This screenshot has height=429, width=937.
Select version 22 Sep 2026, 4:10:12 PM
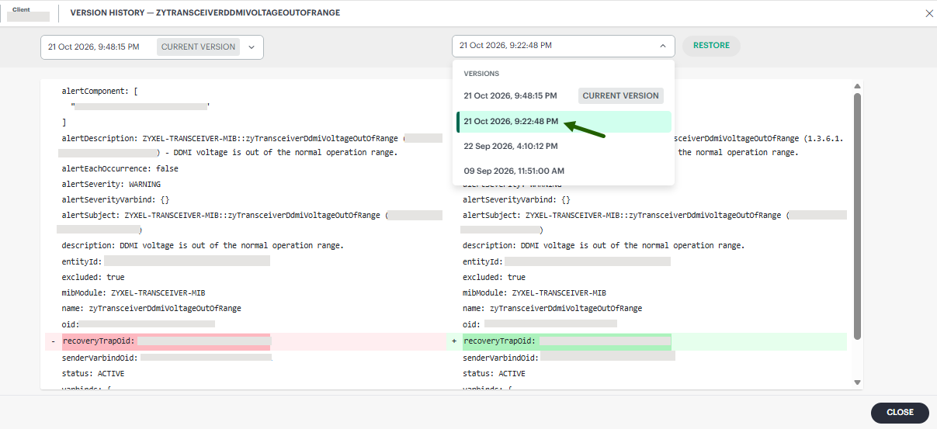pos(563,146)
